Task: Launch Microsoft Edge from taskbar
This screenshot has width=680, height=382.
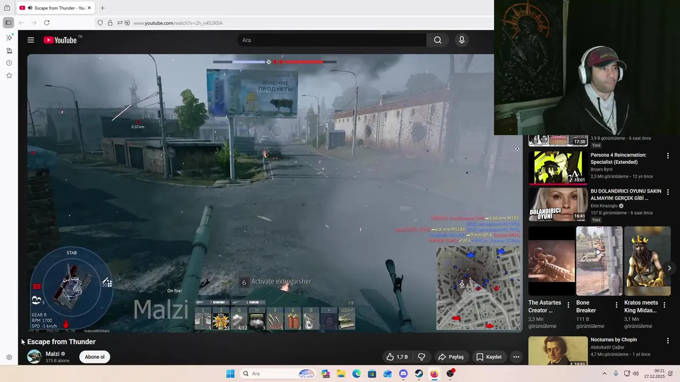Action: [x=356, y=374]
